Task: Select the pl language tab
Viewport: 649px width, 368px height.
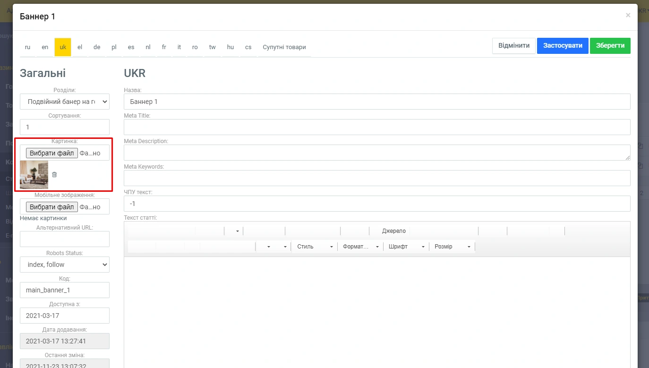Action: click(114, 47)
